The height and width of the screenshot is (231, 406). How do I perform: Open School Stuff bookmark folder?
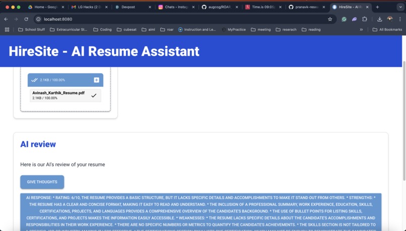click(31, 30)
